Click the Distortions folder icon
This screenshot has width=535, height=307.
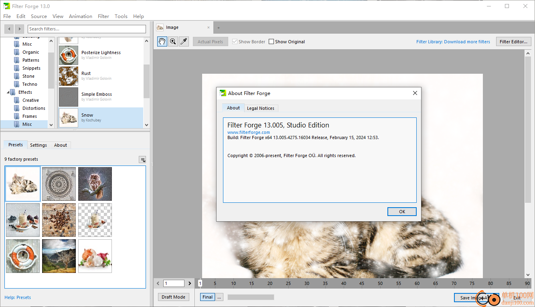pos(16,108)
